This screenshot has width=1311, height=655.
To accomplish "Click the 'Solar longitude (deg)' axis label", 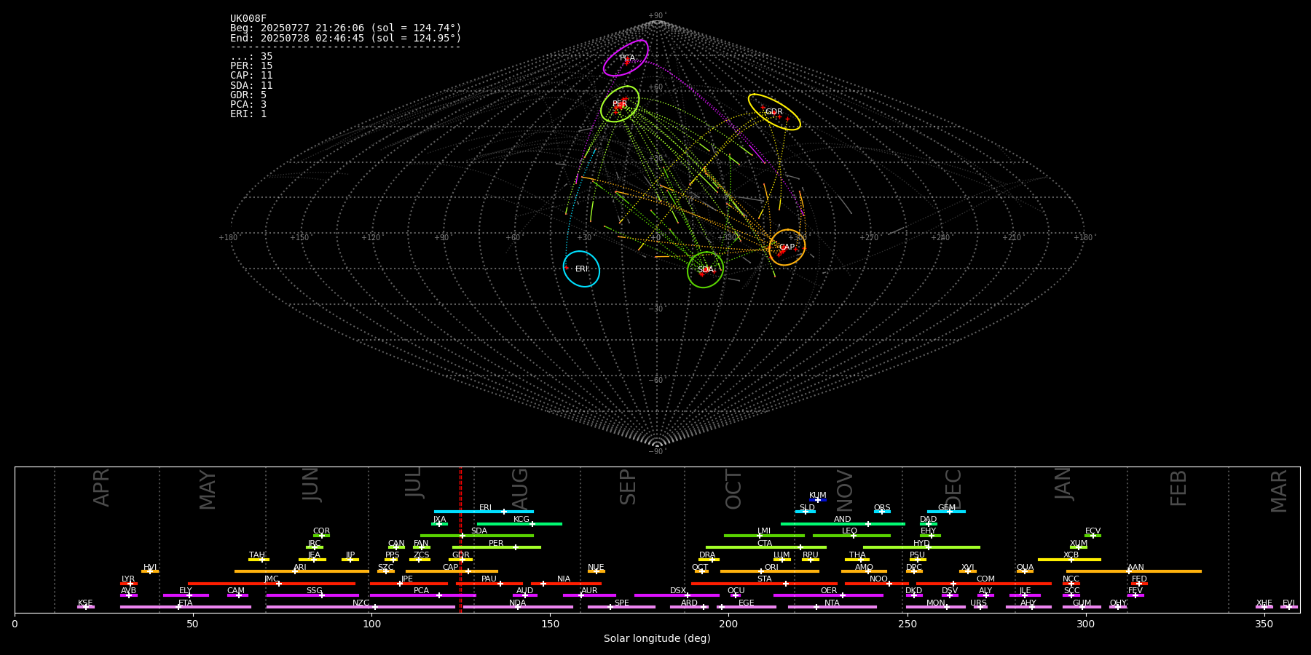I will tap(657, 639).
